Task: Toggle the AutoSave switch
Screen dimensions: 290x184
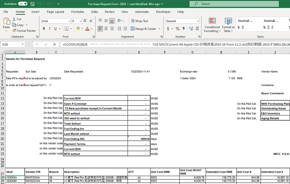Action: [x=23, y=4]
